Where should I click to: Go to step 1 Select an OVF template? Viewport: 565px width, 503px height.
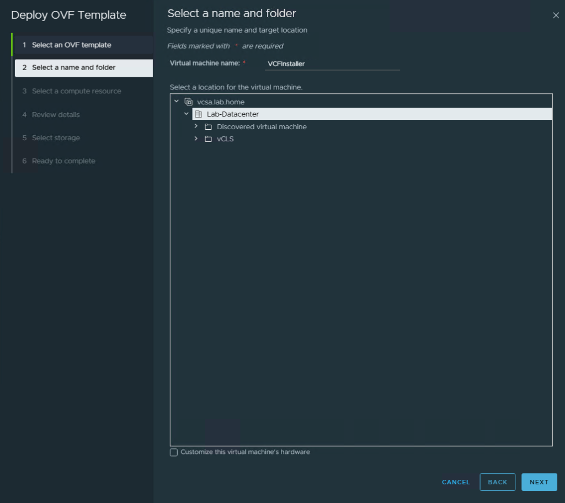pos(71,45)
